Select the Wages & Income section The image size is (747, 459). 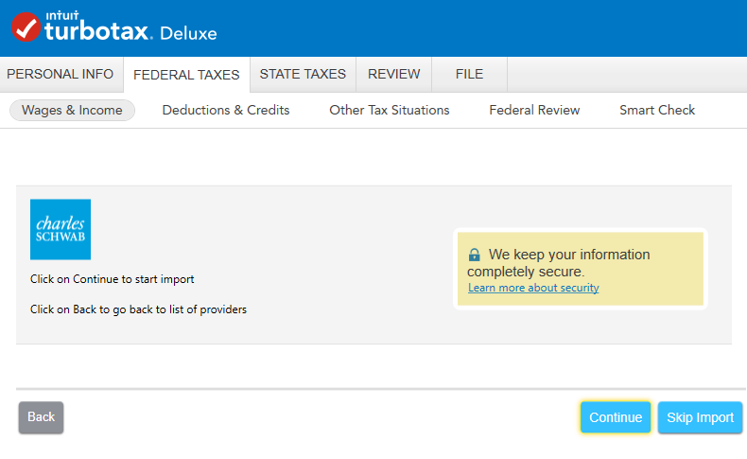point(73,110)
